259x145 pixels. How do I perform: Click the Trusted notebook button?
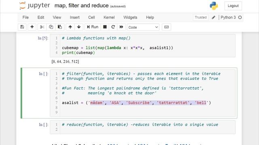pos(201,17)
